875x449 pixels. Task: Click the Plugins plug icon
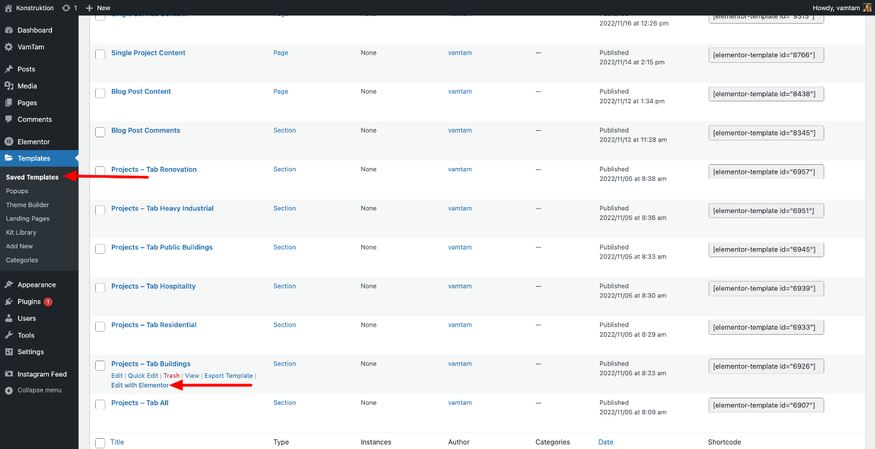pyautogui.click(x=8, y=301)
